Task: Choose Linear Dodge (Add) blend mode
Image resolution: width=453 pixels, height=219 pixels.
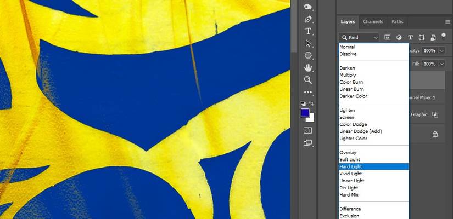Action: (x=374, y=131)
